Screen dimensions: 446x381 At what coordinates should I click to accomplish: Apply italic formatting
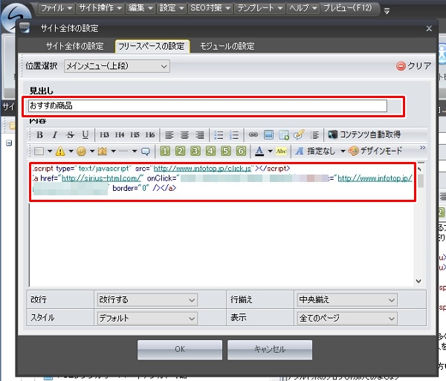click(55, 135)
